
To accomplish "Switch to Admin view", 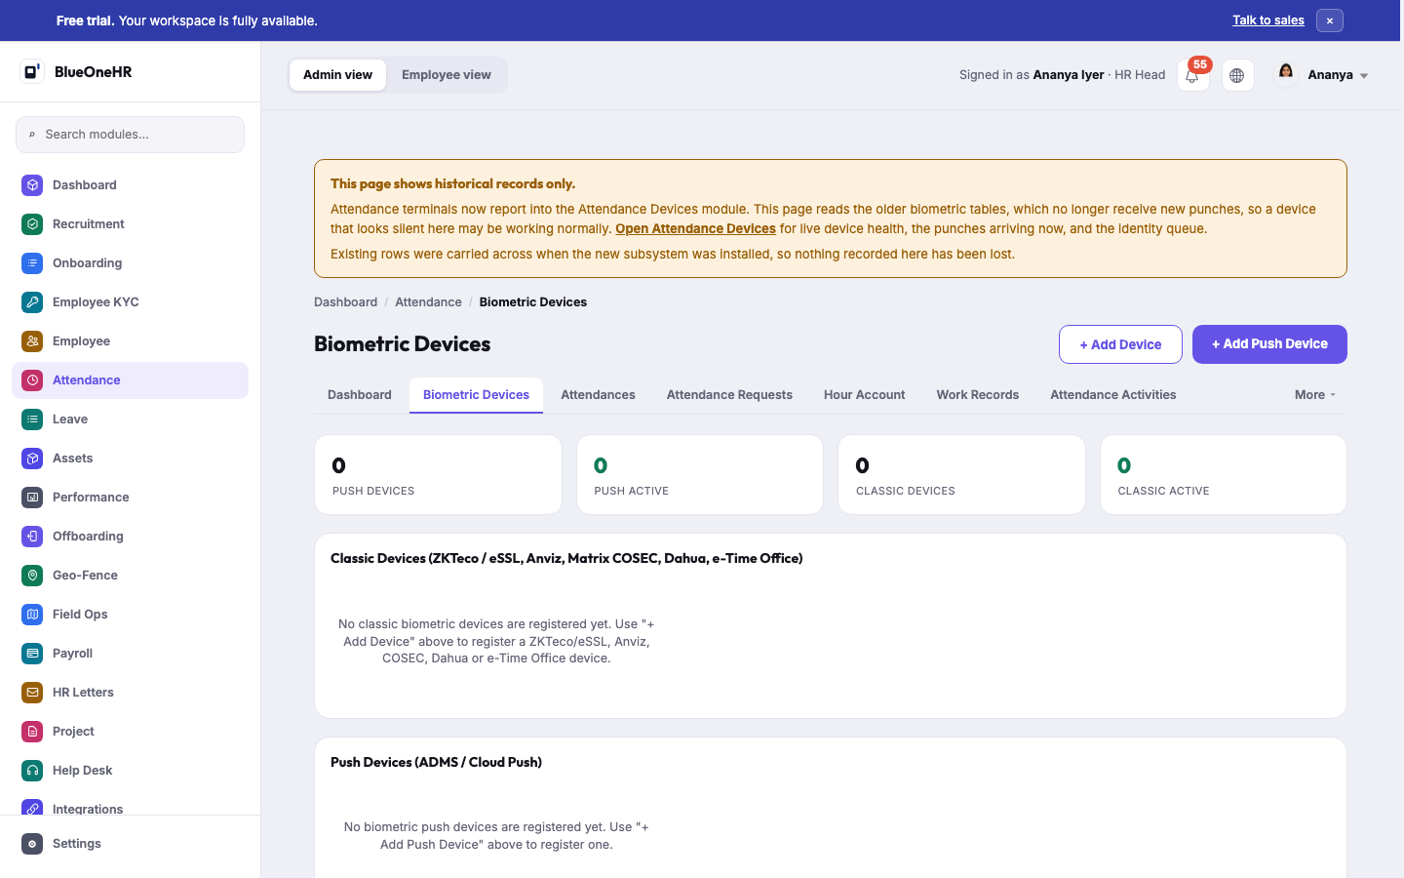I will pyautogui.click(x=337, y=75).
